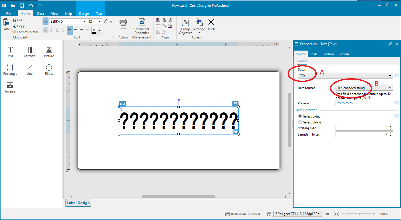Pin the Properties panel
401x220 pixels.
(x=390, y=44)
